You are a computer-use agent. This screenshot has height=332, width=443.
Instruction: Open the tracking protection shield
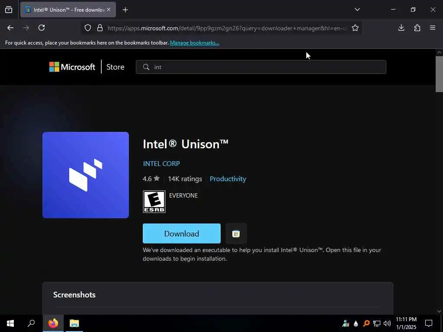click(x=88, y=28)
